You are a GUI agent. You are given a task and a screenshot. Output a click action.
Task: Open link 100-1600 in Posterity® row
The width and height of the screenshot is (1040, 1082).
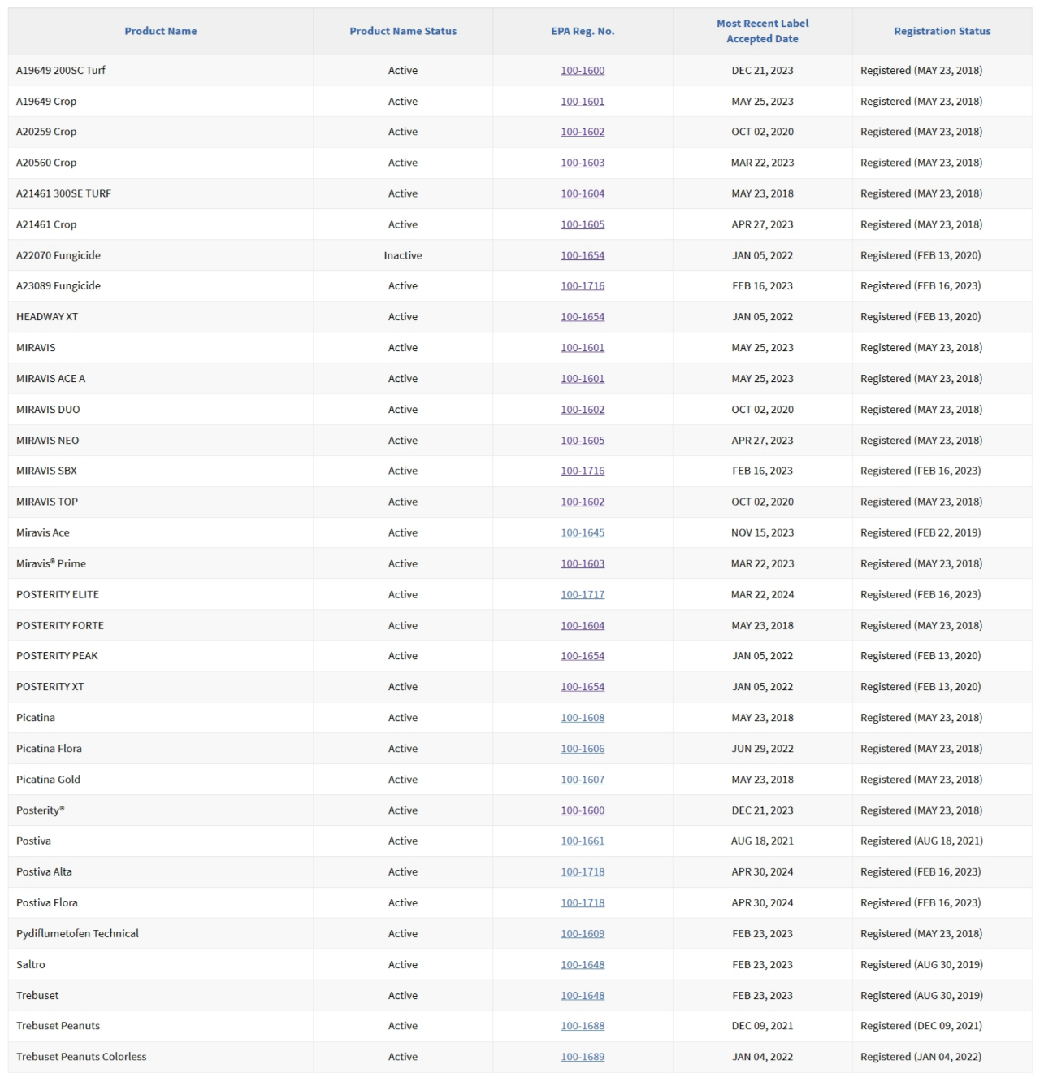[583, 810]
